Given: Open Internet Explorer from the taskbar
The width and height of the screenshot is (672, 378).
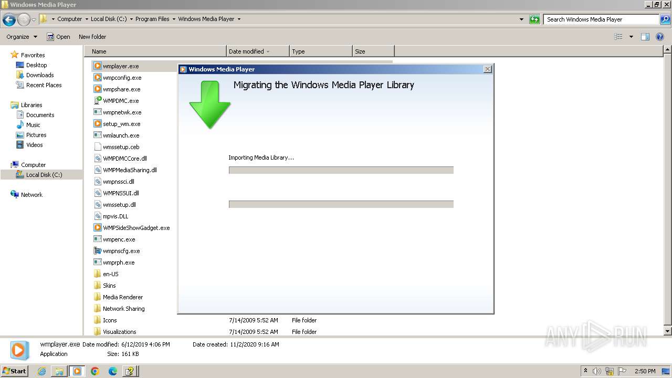Looking at the screenshot, I should (x=41, y=371).
